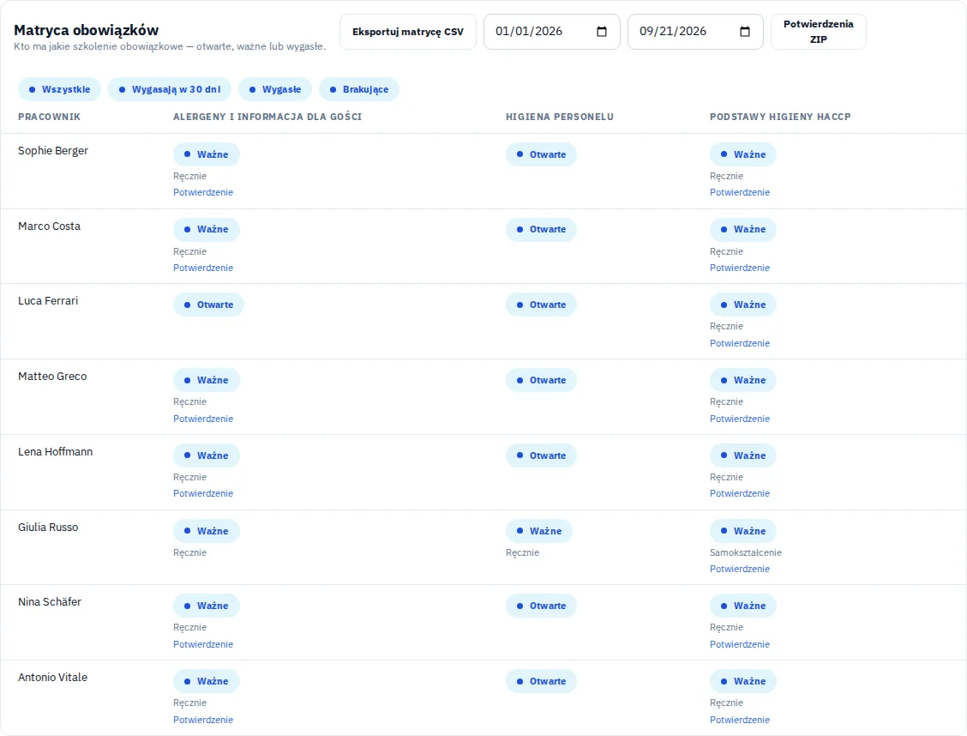Open Antonio Vitale's HACCP Potwierdzenie link

pos(740,720)
